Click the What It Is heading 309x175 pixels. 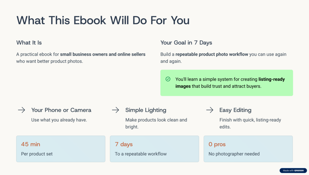point(29,43)
